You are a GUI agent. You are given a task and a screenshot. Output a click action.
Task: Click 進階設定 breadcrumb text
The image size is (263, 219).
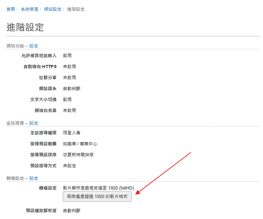pos(76,9)
